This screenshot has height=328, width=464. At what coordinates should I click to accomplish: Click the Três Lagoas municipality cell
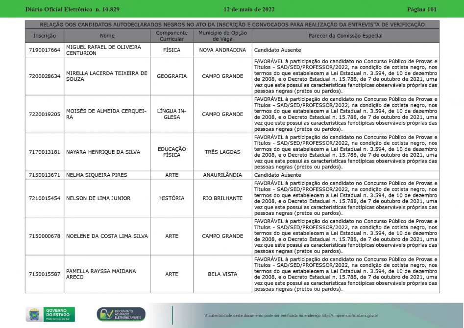click(222, 152)
